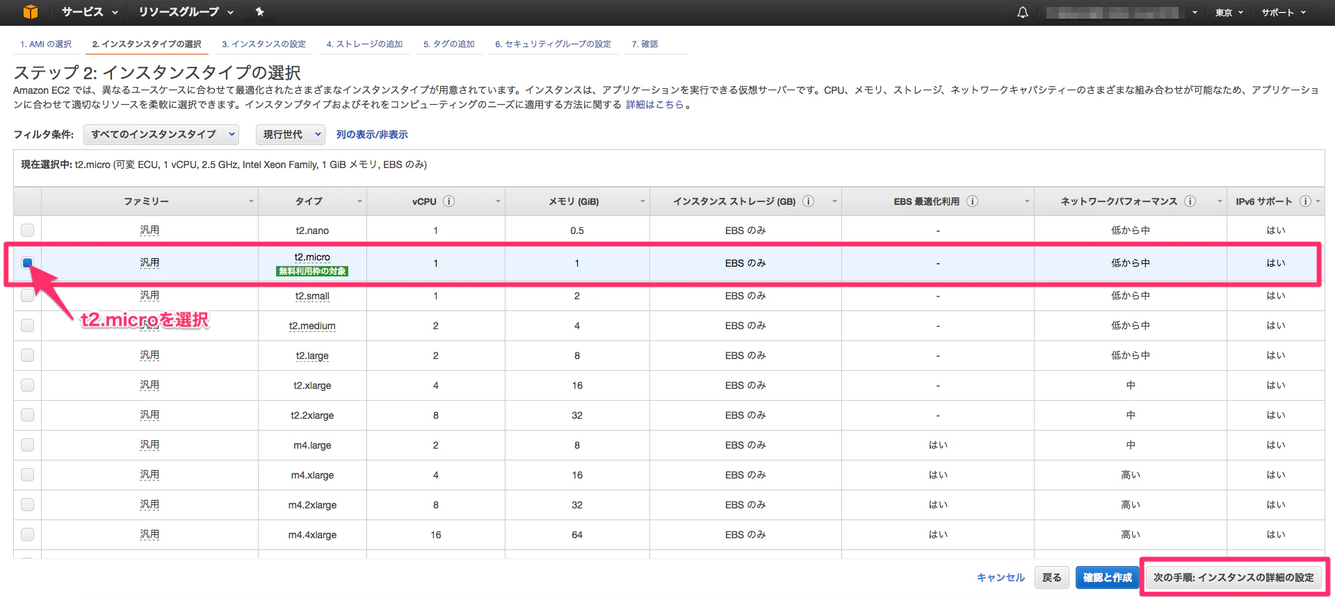The image size is (1335, 598).
Task: Click 次の手順: インスタンスの詳細の設定 button
Action: 1233,577
